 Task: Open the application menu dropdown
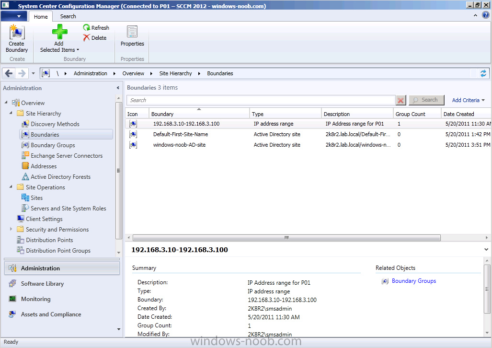coord(14,16)
